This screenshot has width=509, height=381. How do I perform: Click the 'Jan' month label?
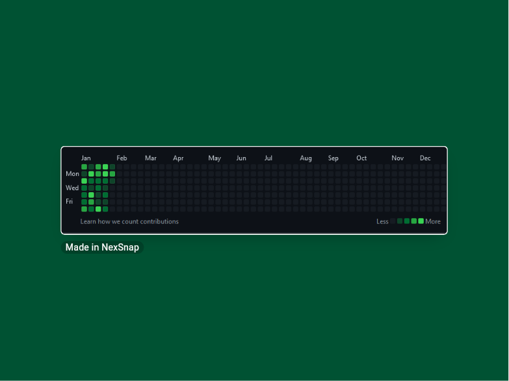click(86, 158)
